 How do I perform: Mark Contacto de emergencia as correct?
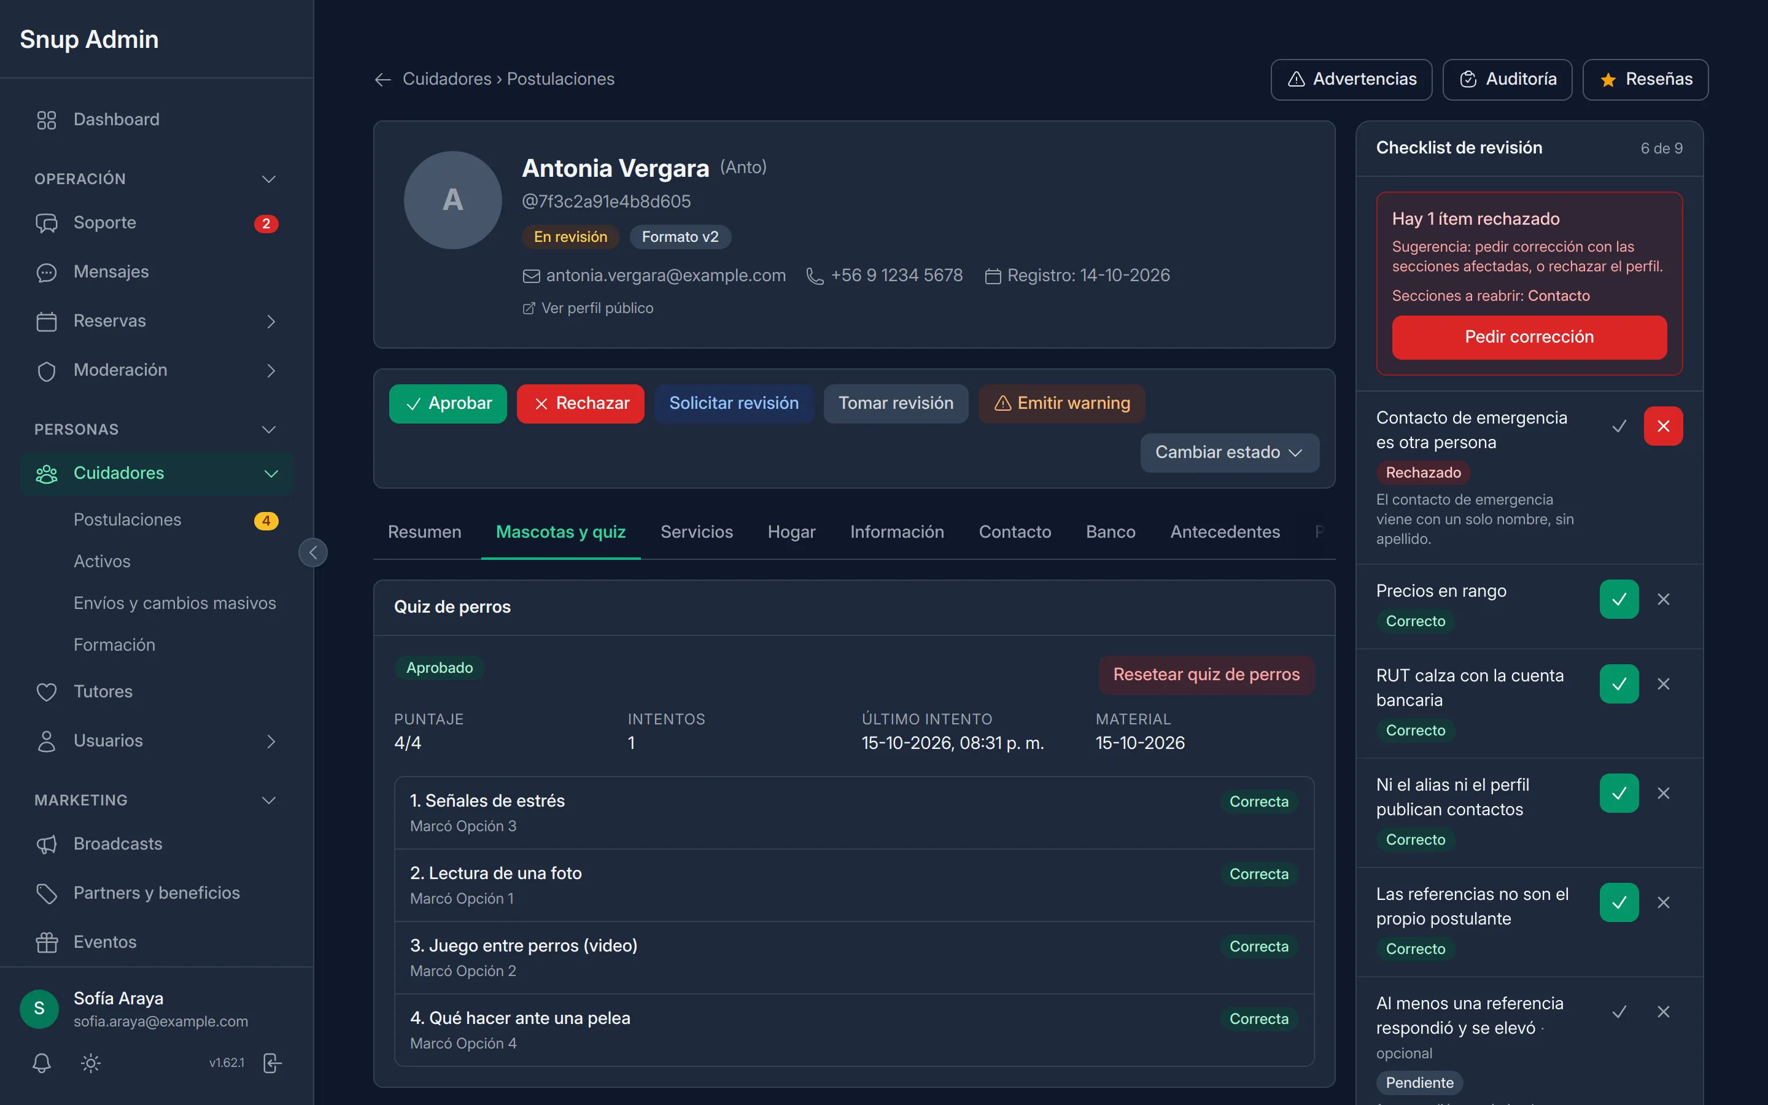pos(1619,426)
